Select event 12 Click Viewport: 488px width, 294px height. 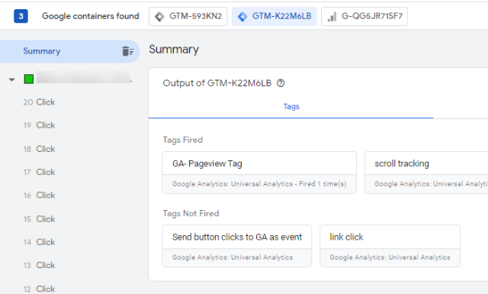tap(39, 289)
